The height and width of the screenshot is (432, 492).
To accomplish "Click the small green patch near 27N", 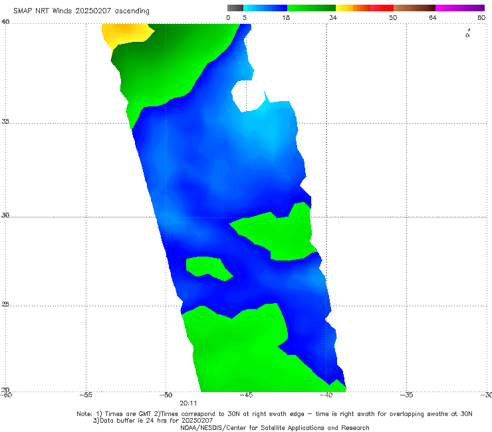I will [x=207, y=269].
